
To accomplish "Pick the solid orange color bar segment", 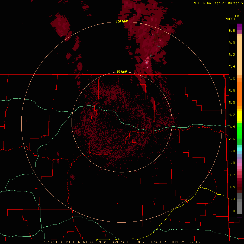I will coord(239,94).
